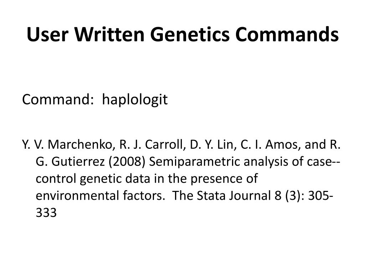Click author name 'Y. V. Marchenko'
Screen dimensions: 365x274
pos(67,144)
